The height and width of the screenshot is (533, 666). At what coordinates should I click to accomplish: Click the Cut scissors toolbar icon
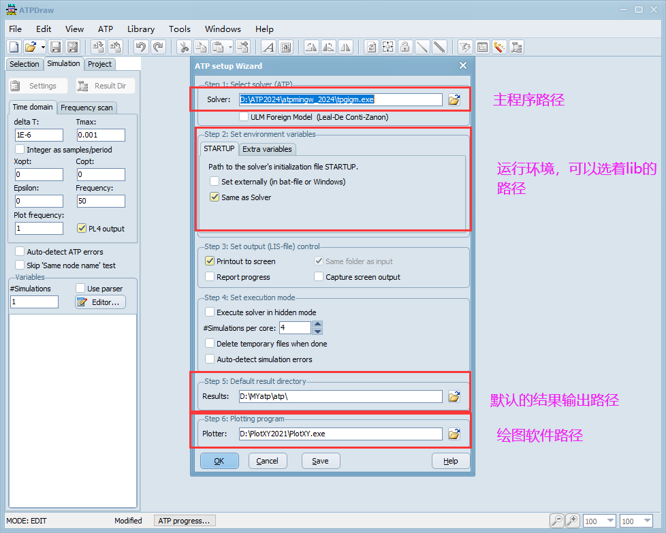coord(183,47)
